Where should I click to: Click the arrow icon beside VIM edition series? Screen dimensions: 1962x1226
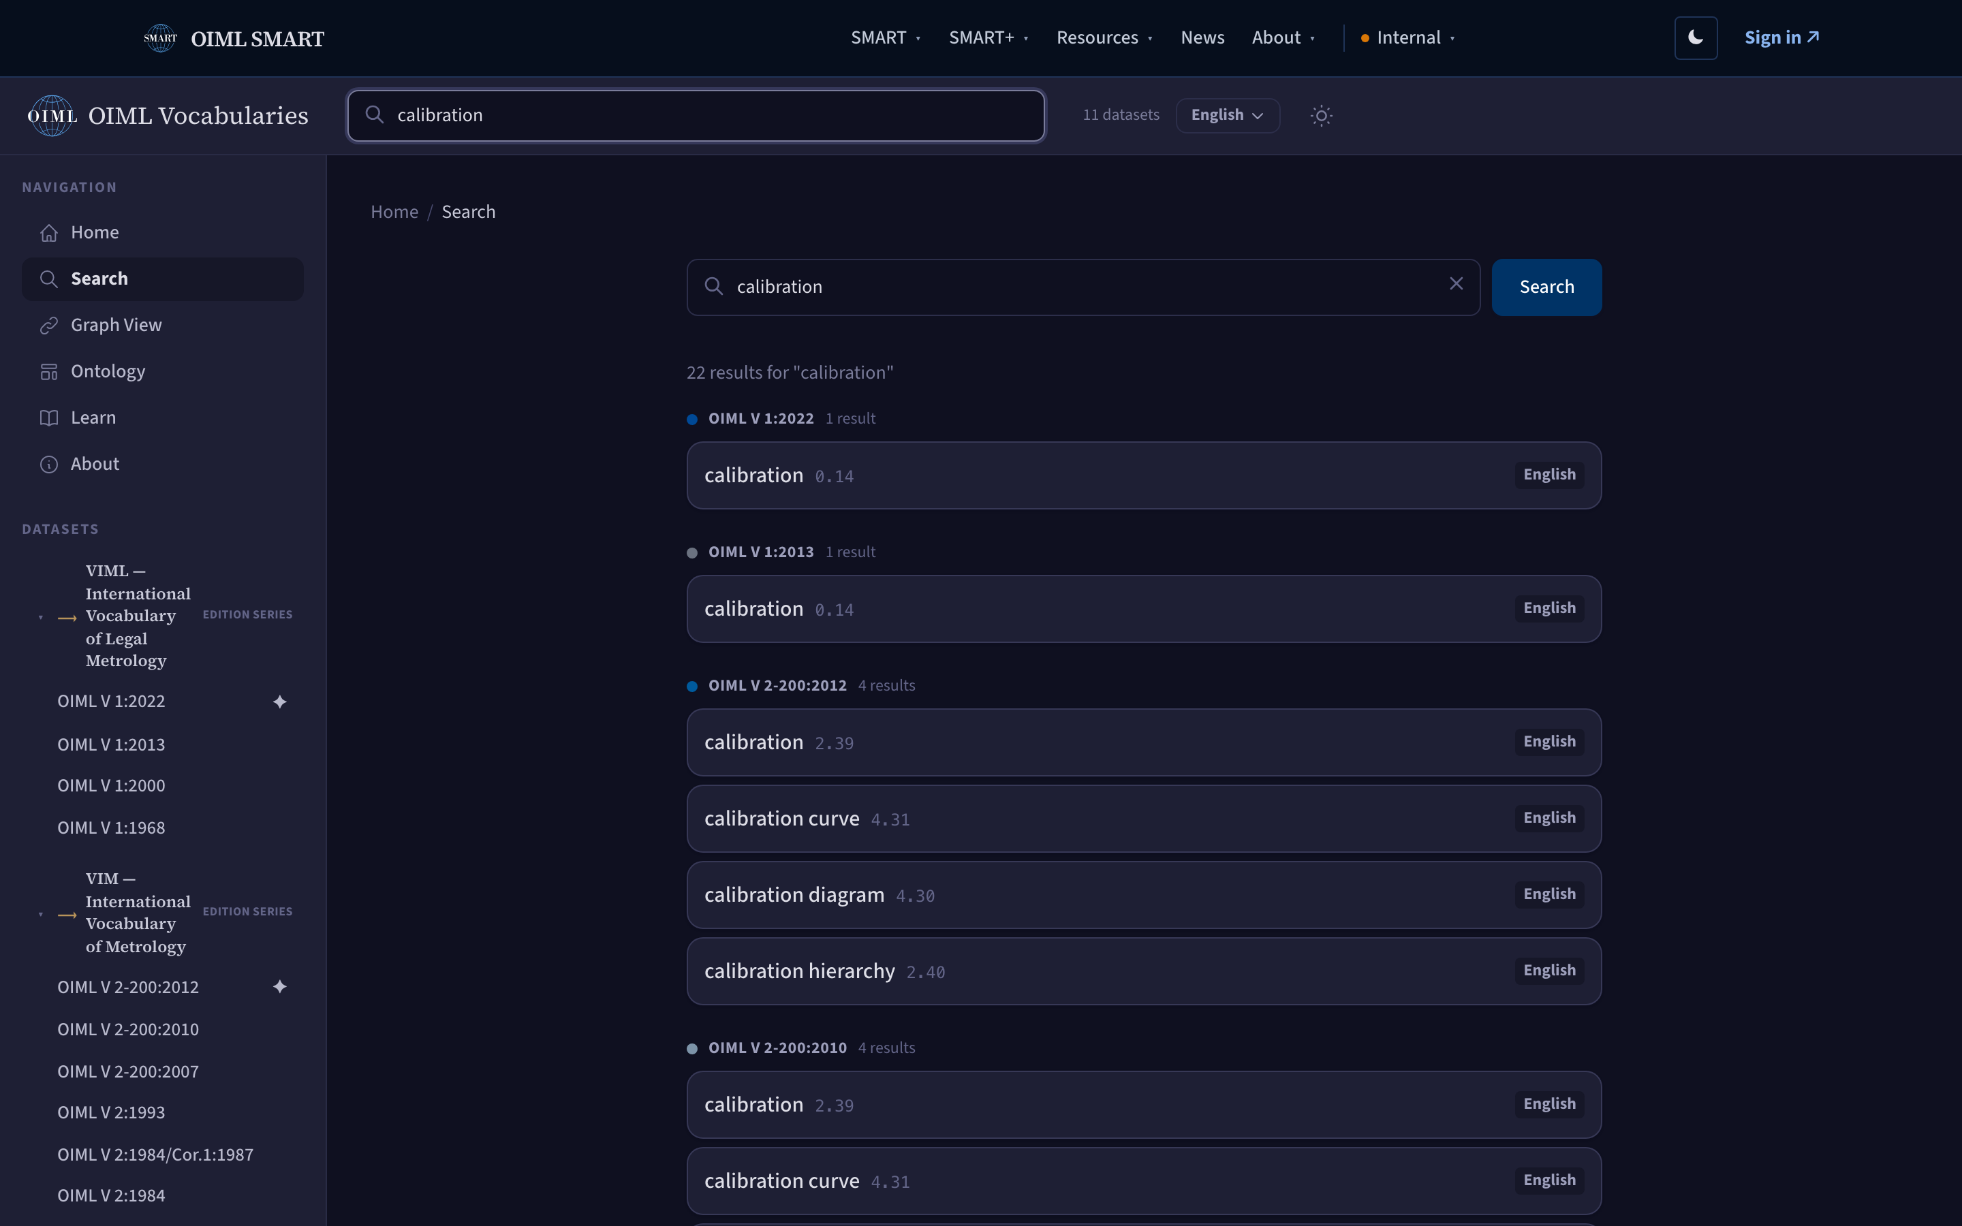pyautogui.click(x=67, y=914)
